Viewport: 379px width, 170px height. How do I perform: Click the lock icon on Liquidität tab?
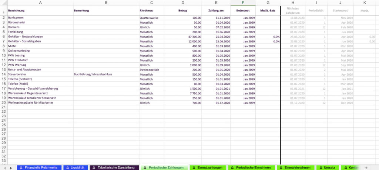point(67,168)
